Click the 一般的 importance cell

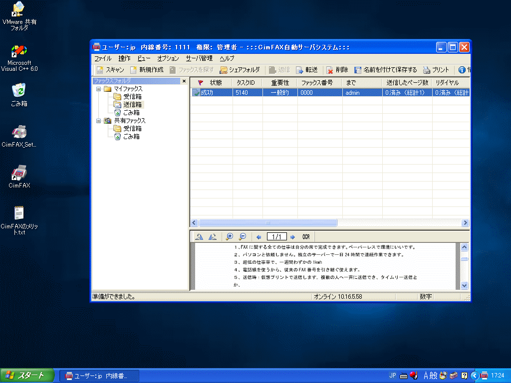point(280,93)
